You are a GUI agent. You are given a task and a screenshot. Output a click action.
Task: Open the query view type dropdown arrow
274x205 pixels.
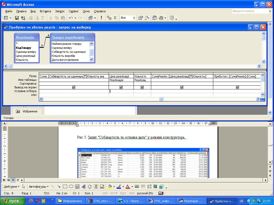11,18
